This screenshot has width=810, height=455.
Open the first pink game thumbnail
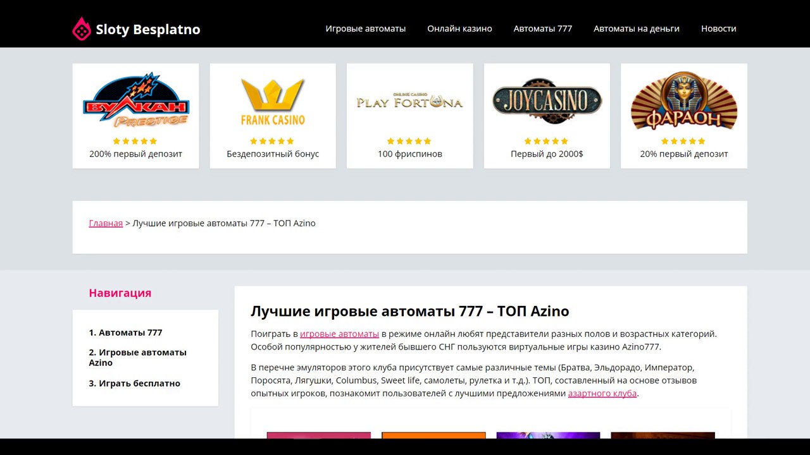[x=319, y=435]
